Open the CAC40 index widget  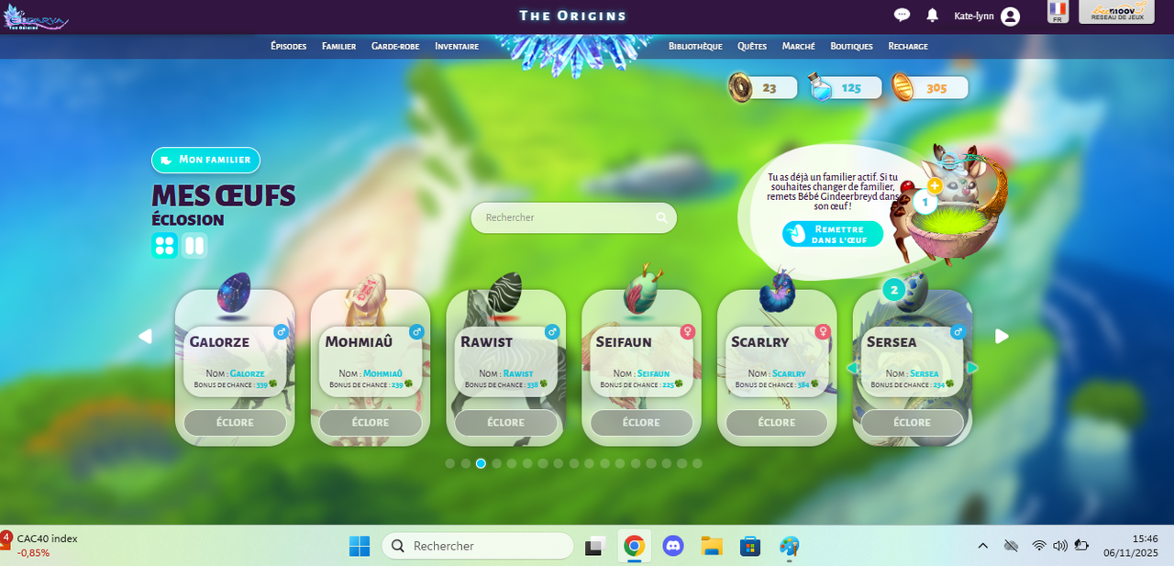[41, 546]
